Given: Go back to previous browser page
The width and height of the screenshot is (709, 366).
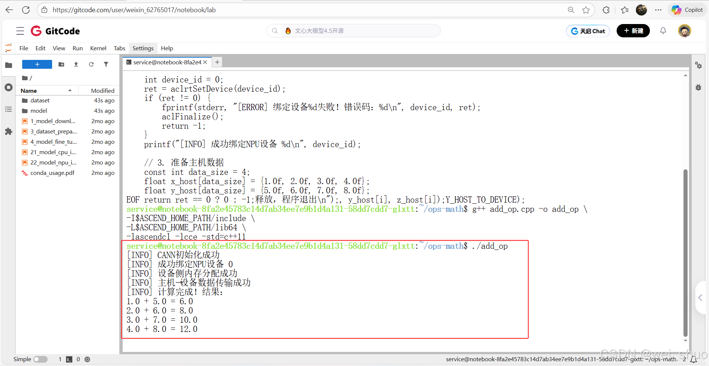Looking at the screenshot, I should 10,10.
